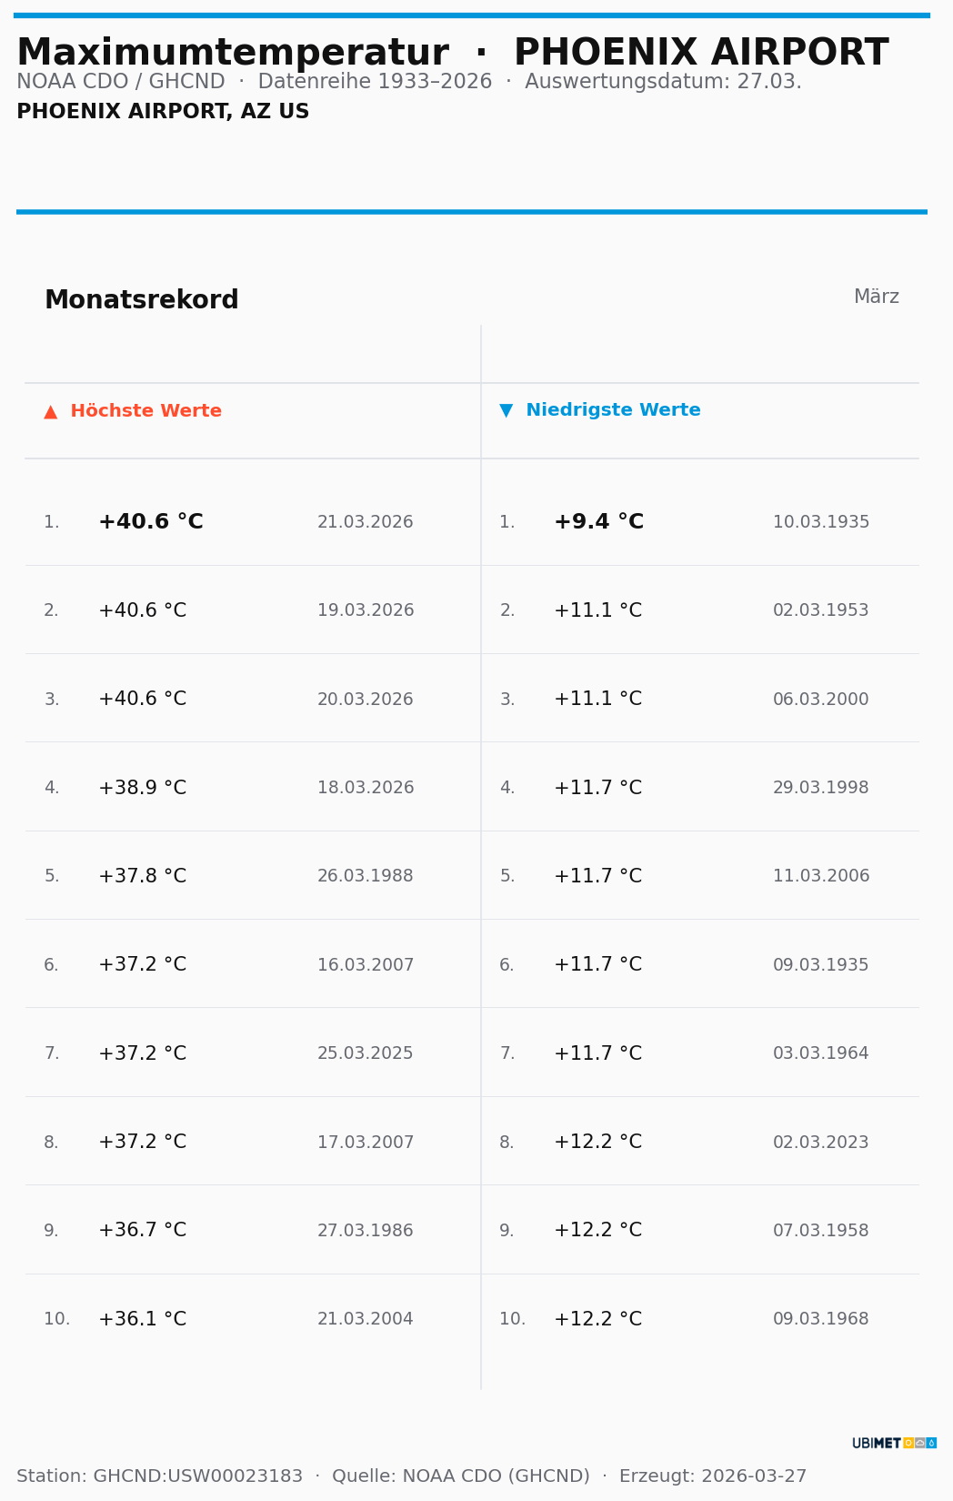Click the yellow sun icon in UBIMET logo

908,1443
